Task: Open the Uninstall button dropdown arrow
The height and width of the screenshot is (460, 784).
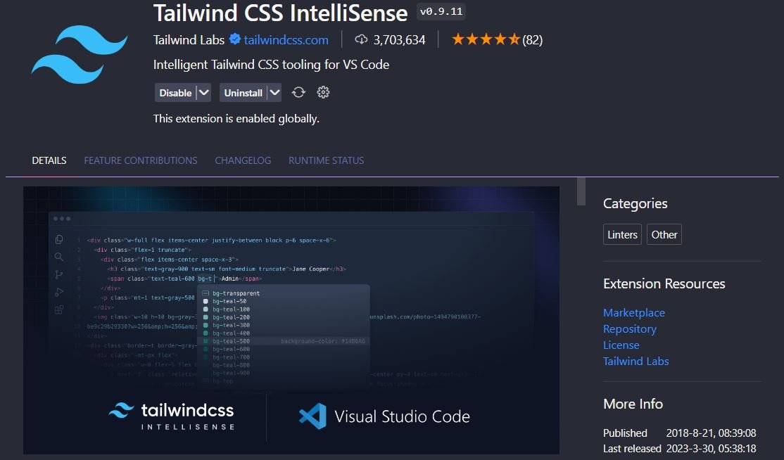Action: [274, 92]
